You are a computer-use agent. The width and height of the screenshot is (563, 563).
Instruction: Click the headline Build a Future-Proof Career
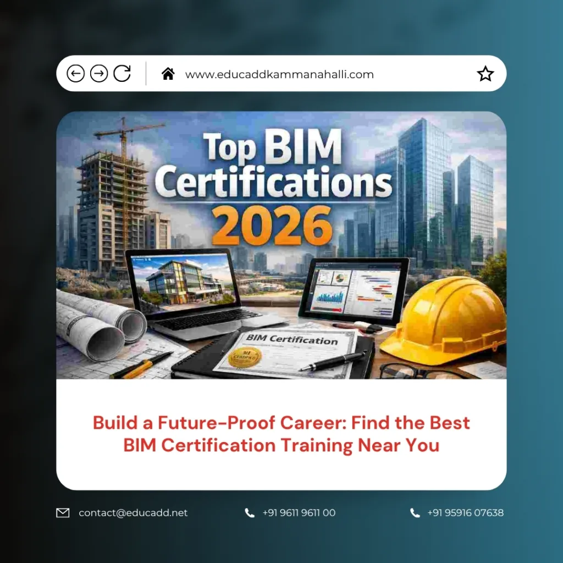[x=280, y=434]
